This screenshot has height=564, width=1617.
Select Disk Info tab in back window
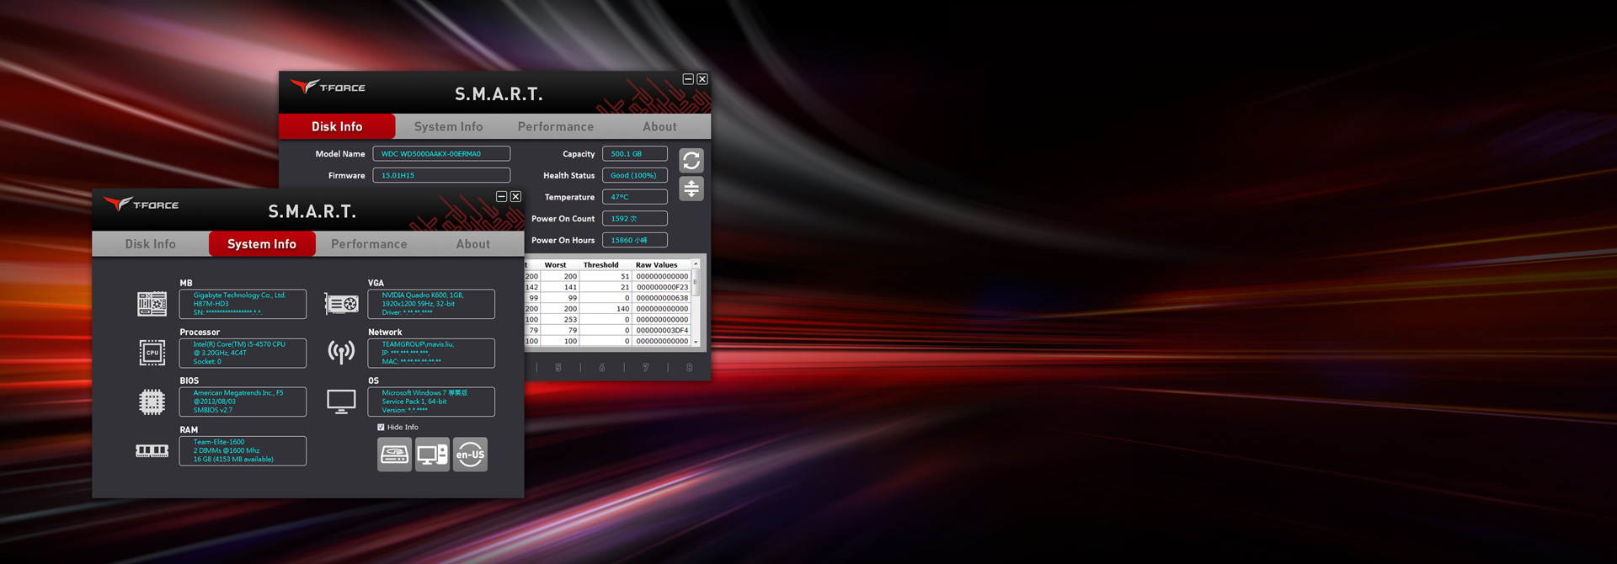click(337, 126)
